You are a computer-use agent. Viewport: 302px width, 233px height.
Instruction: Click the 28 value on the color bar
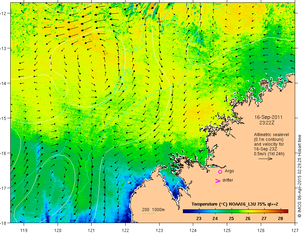pos(280,218)
